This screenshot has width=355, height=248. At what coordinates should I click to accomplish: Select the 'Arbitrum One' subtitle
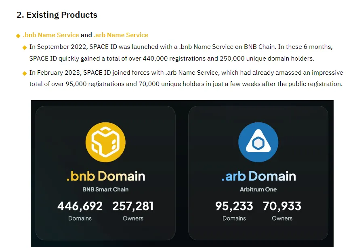[258, 189]
